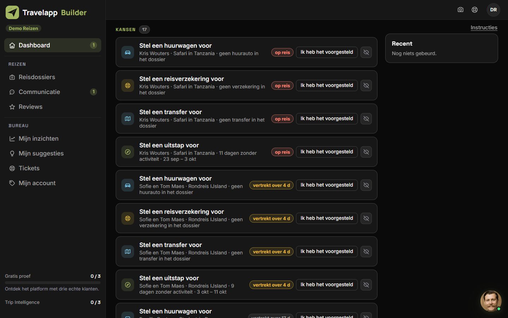Open the camera screenshot icon in header
Image resolution: width=508 pixels, height=318 pixels.
[460, 10]
